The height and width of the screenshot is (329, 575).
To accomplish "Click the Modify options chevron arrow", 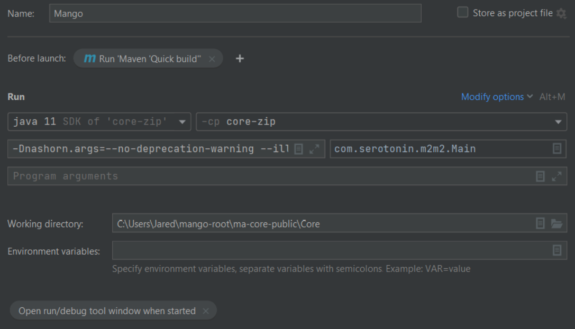I will click(530, 97).
